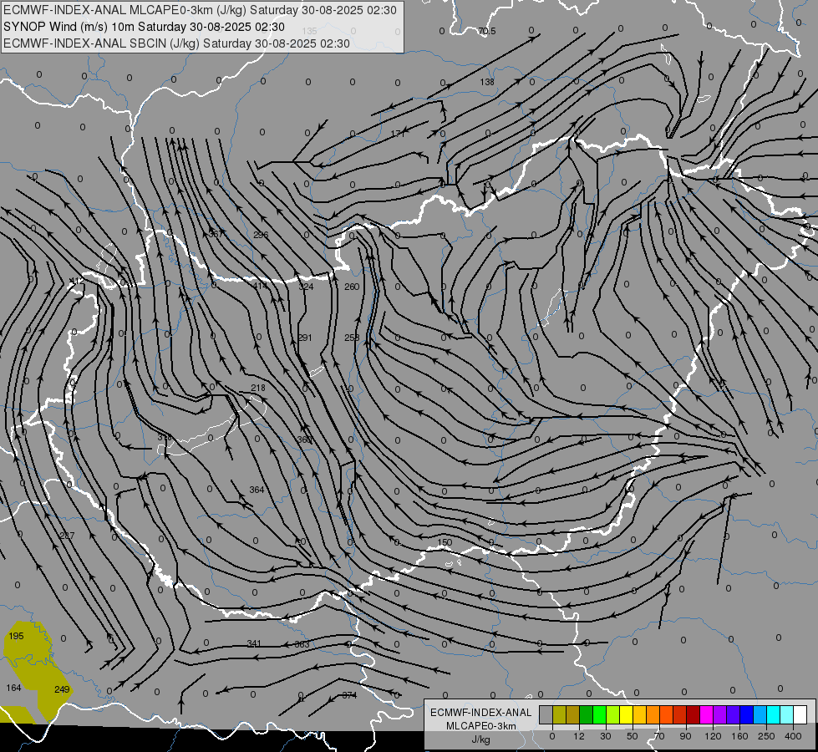Click the 374 value on the map

click(x=349, y=695)
